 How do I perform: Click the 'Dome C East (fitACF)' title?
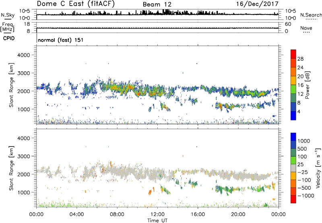coord(76,4)
